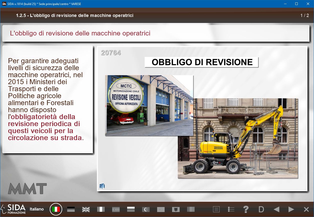This screenshot has width=314, height=217.
Task: Select the Russian flag language
Action: click(131, 209)
